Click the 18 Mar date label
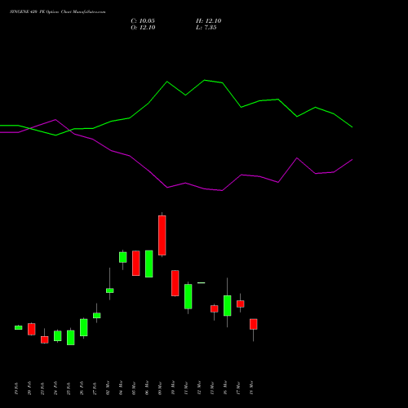Viewport: 408px width, 408px height. point(251,388)
